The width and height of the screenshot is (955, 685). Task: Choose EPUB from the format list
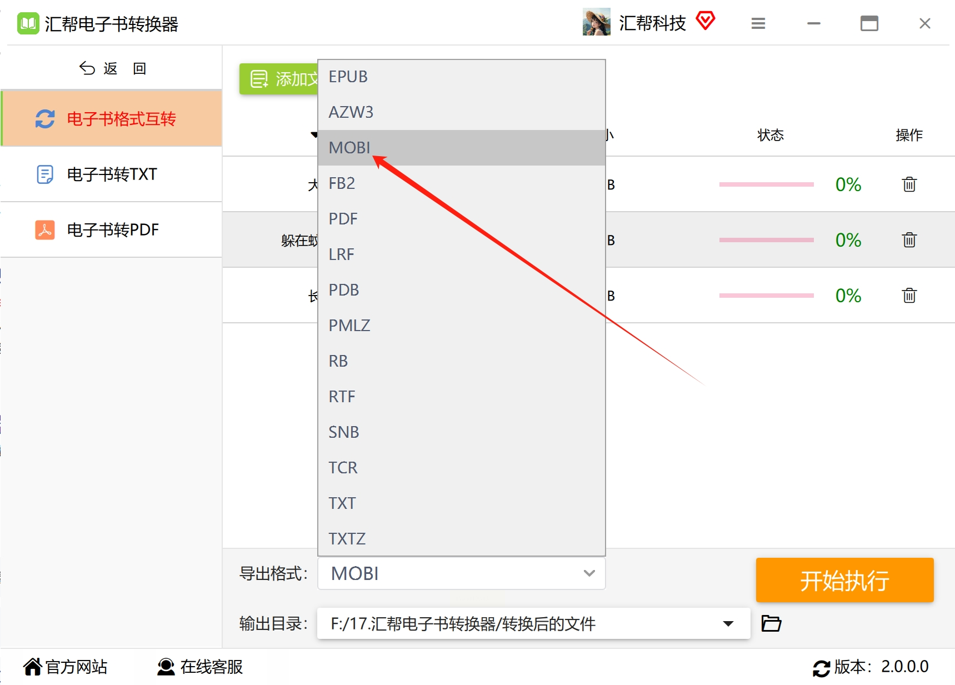(461, 77)
